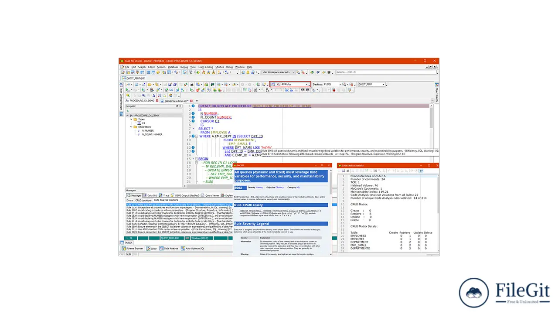558x314 pixels.
Task: Click the Maintainability Index: 119.21 line
Action: tap(369, 191)
